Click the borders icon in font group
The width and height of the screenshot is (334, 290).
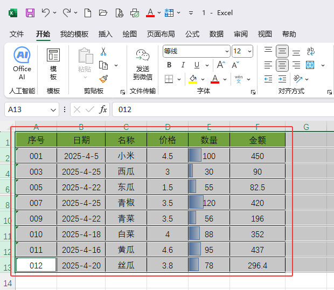pos(169,79)
